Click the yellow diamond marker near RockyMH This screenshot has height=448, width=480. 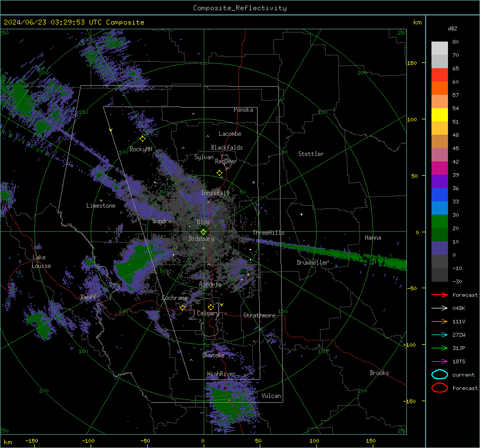pyautogui.click(x=142, y=139)
